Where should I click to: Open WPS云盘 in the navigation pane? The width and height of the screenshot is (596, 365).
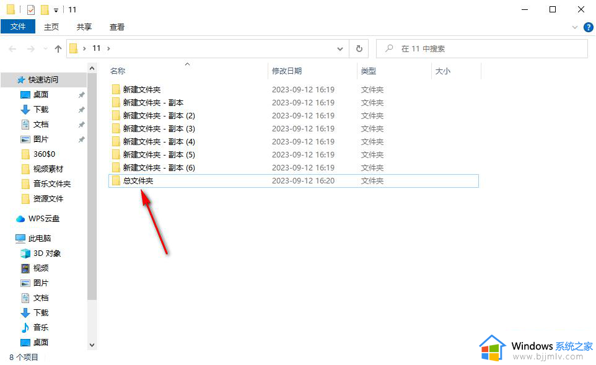coord(44,219)
